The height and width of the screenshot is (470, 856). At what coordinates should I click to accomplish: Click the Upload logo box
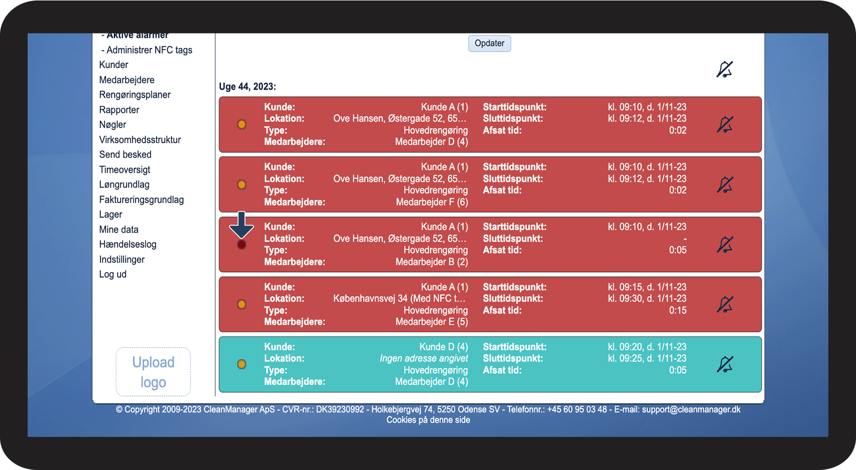pos(153,372)
